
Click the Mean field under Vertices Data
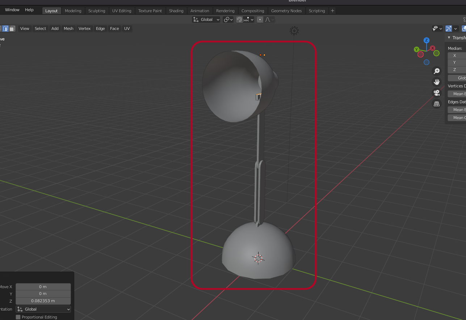tap(457, 94)
